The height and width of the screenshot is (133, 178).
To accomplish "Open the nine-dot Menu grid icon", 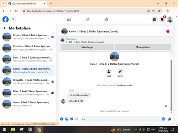I will pos(155,20).
